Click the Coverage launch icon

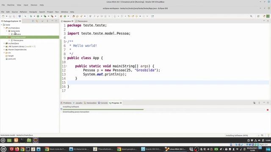(x=45, y=16)
